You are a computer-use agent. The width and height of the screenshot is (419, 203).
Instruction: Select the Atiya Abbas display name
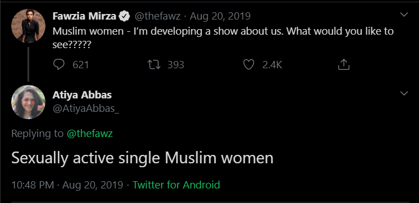tap(82, 95)
